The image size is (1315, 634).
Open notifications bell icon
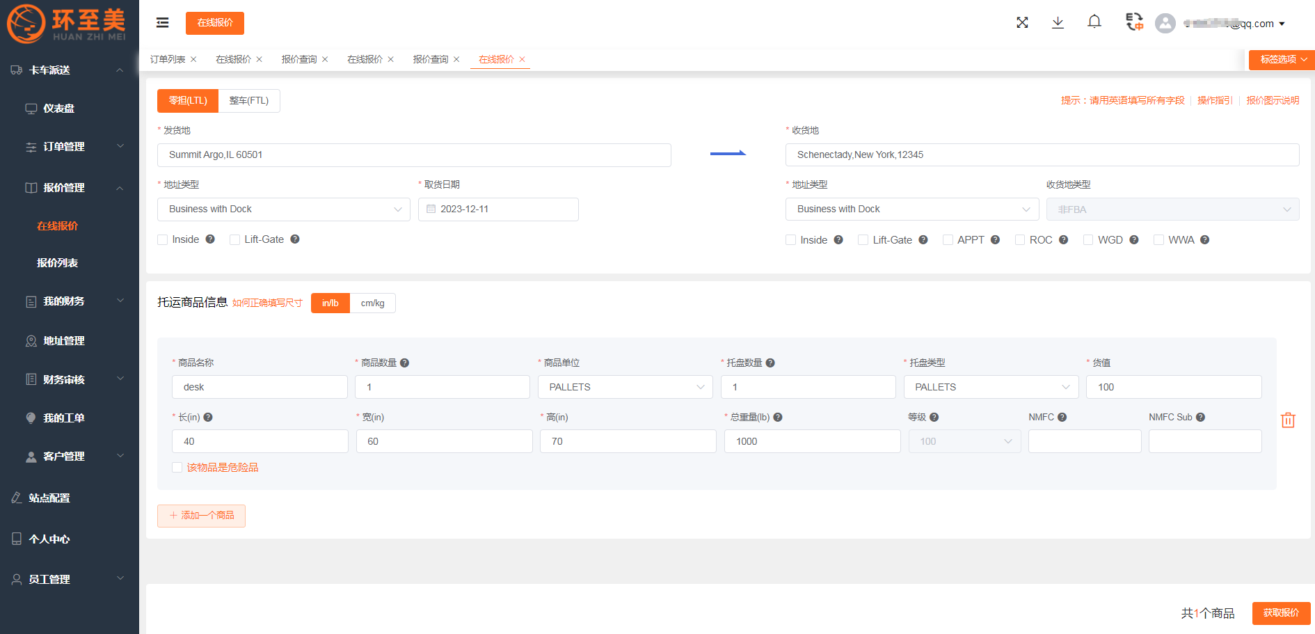(1094, 22)
